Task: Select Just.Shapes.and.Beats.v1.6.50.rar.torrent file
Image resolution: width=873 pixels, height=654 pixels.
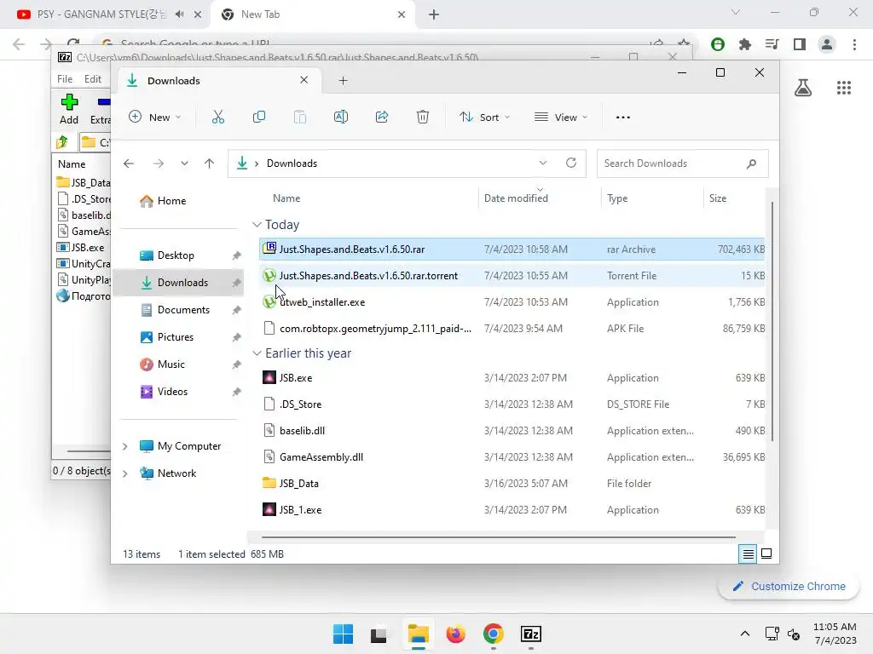Action: [x=512, y=276]
